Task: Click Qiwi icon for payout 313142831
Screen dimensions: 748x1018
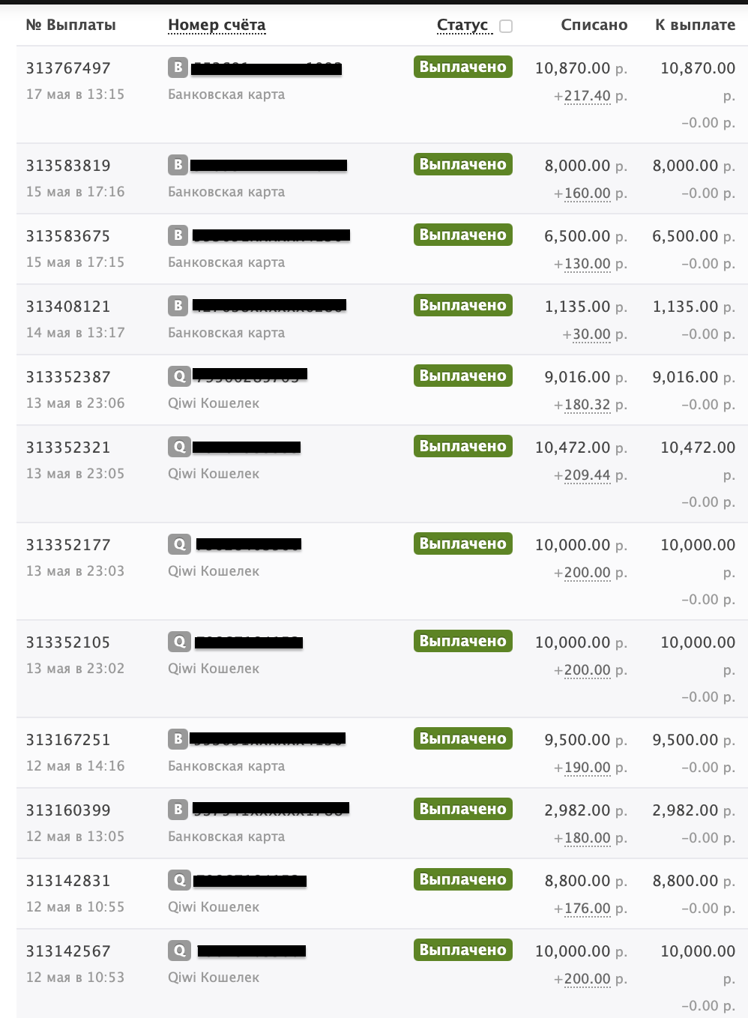Action: click(179, 879)
